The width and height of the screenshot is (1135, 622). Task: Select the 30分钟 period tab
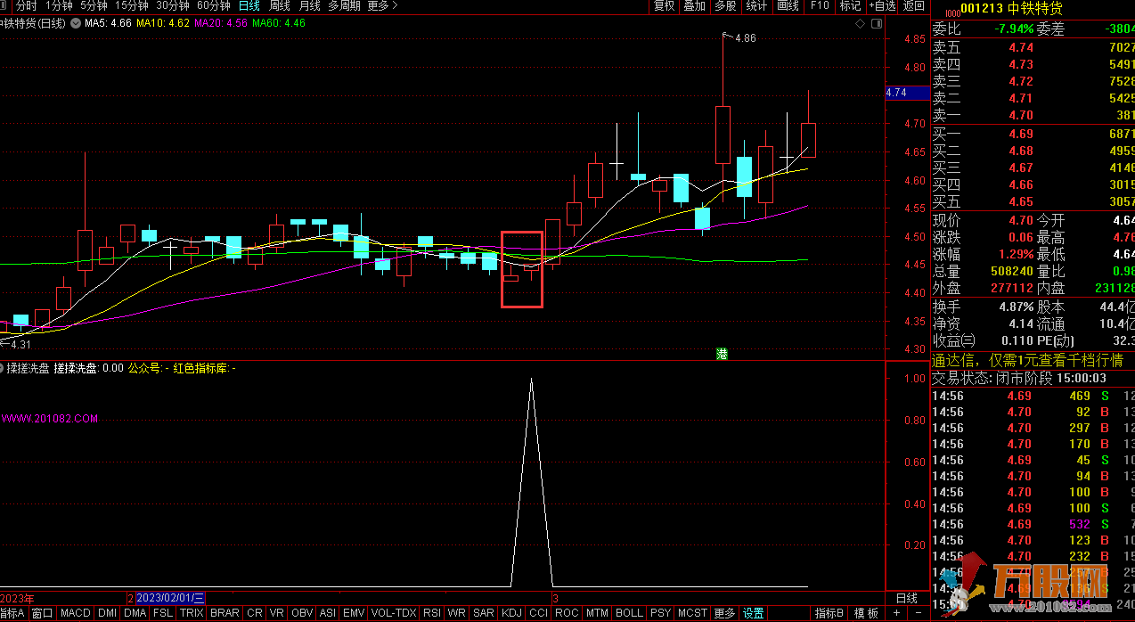coord(172,5)
